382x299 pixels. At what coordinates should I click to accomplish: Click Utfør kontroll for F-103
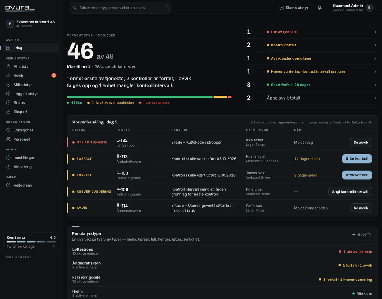pos(357,175)
